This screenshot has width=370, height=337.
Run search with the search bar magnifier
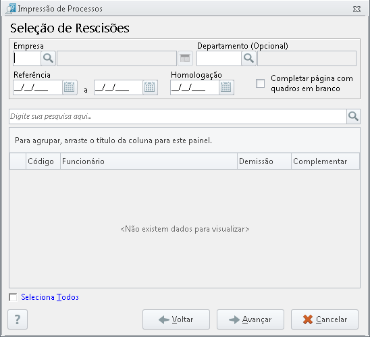(x=353, y=116)
